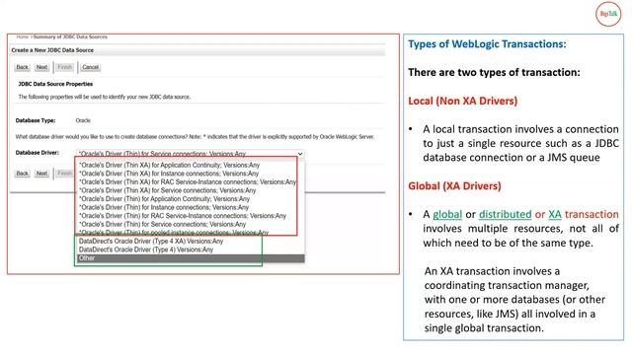Image resolution: width=632 pixels, height=355 pixels.
Task: Select DataDirect's Oracle Driver (Type 4 XA)
Action: (x=151, y=241)
